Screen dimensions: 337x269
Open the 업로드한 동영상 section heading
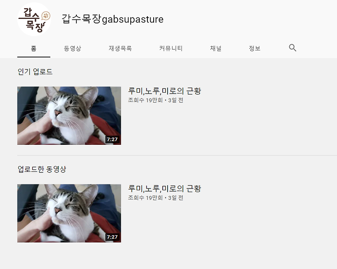[x=42, y=169]
